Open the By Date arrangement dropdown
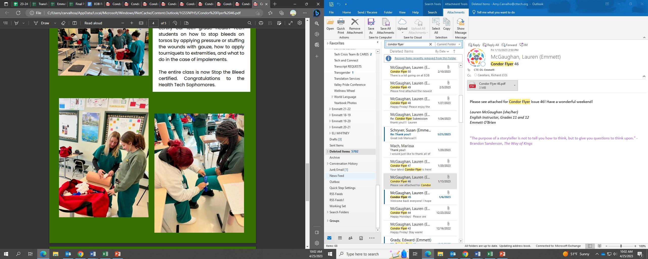The height and width of the screenshot is (259, 648). pyautogui.click(x=442, y=51)
